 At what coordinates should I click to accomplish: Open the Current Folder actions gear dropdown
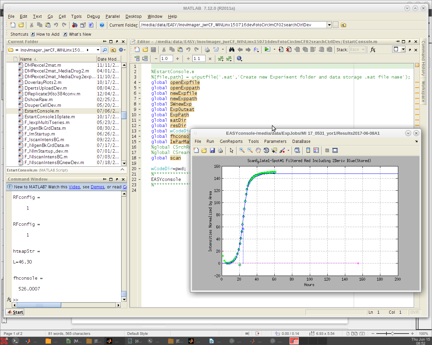122,50
